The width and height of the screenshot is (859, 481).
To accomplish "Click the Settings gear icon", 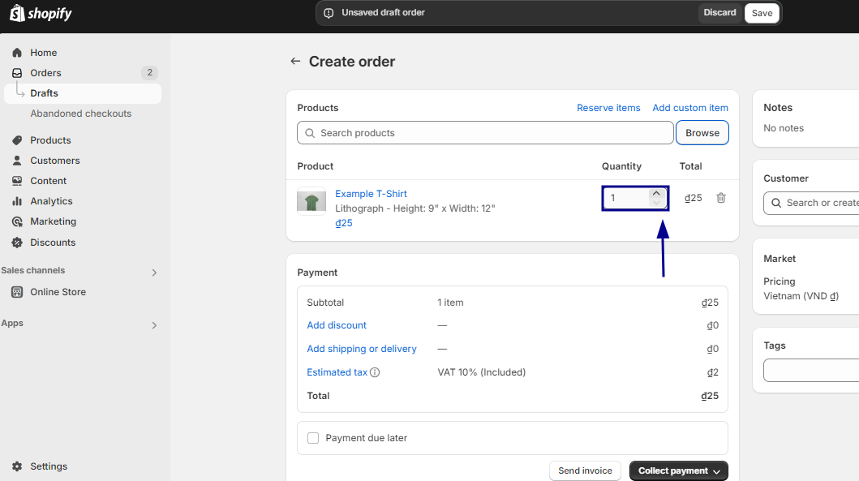I will pyautogui.click(x=17, y=466).
